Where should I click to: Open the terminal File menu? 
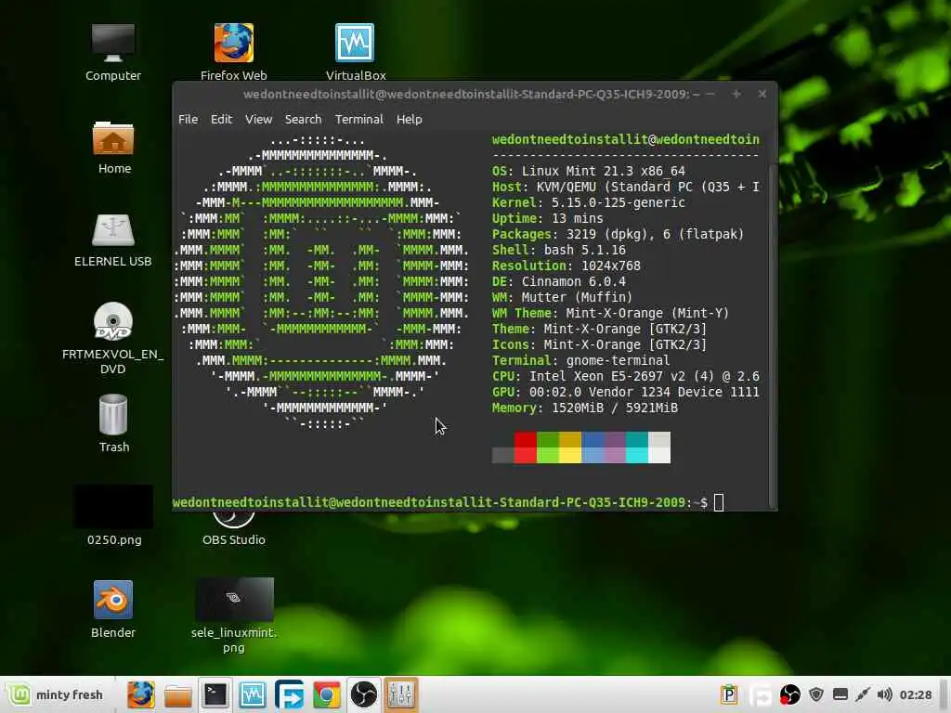coord(188,120)
